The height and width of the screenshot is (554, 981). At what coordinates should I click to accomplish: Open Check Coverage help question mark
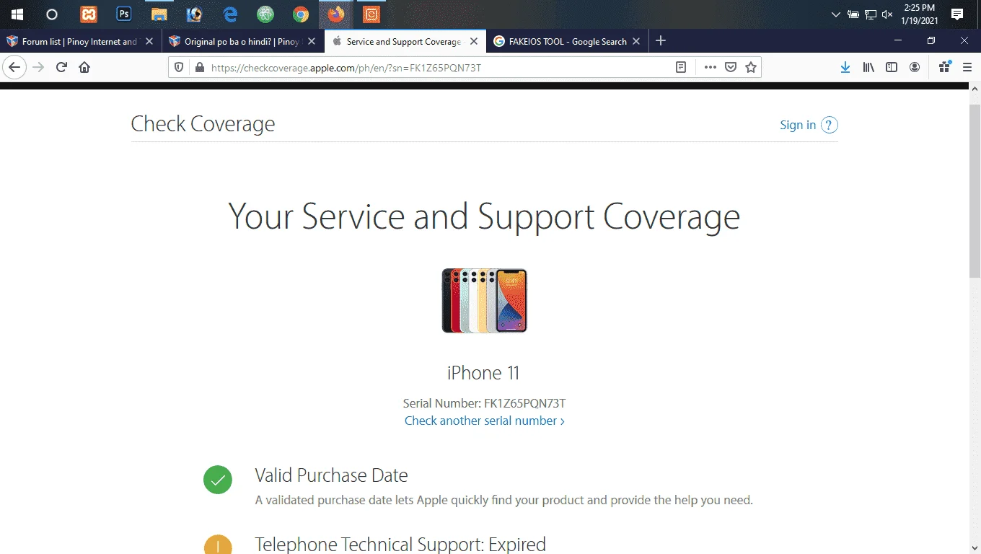830,125
